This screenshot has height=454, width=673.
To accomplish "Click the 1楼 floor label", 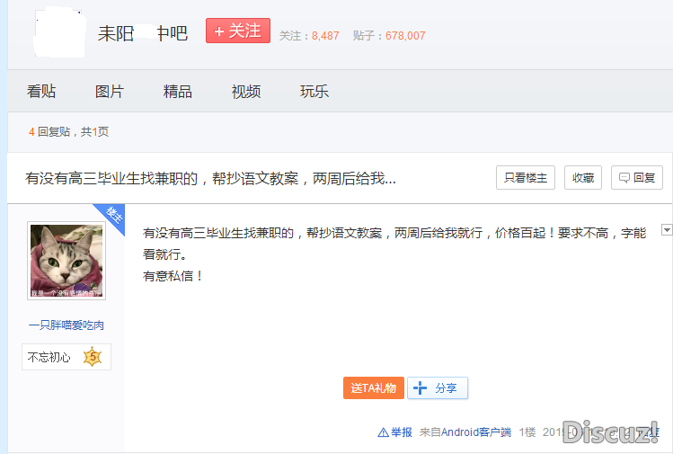I will pyautogui.click(x=527, y=432).
